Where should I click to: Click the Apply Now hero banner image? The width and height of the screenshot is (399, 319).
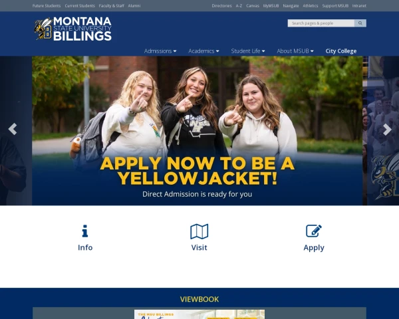(198, 130)
